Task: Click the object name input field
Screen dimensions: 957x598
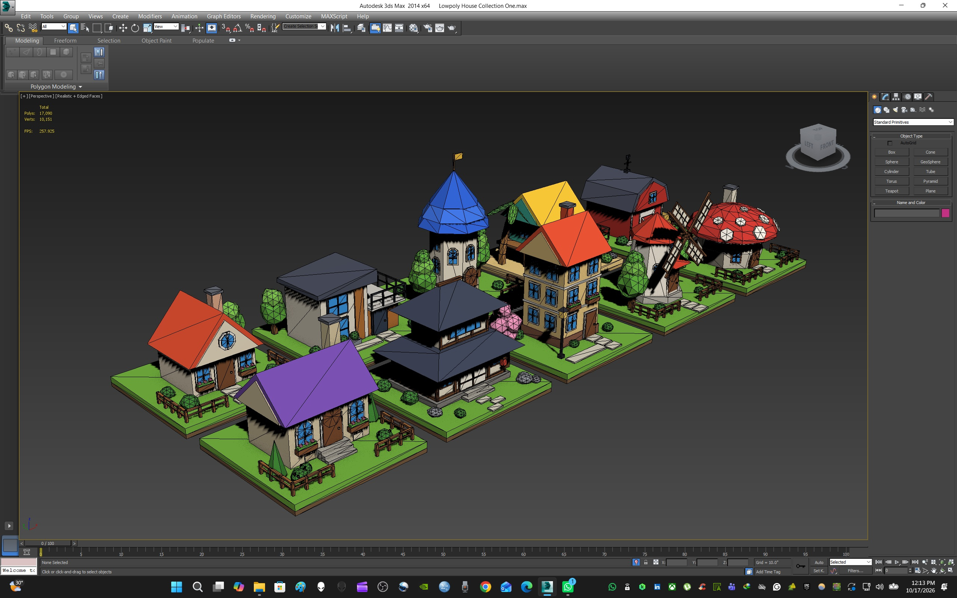Action: coord(907,213)
